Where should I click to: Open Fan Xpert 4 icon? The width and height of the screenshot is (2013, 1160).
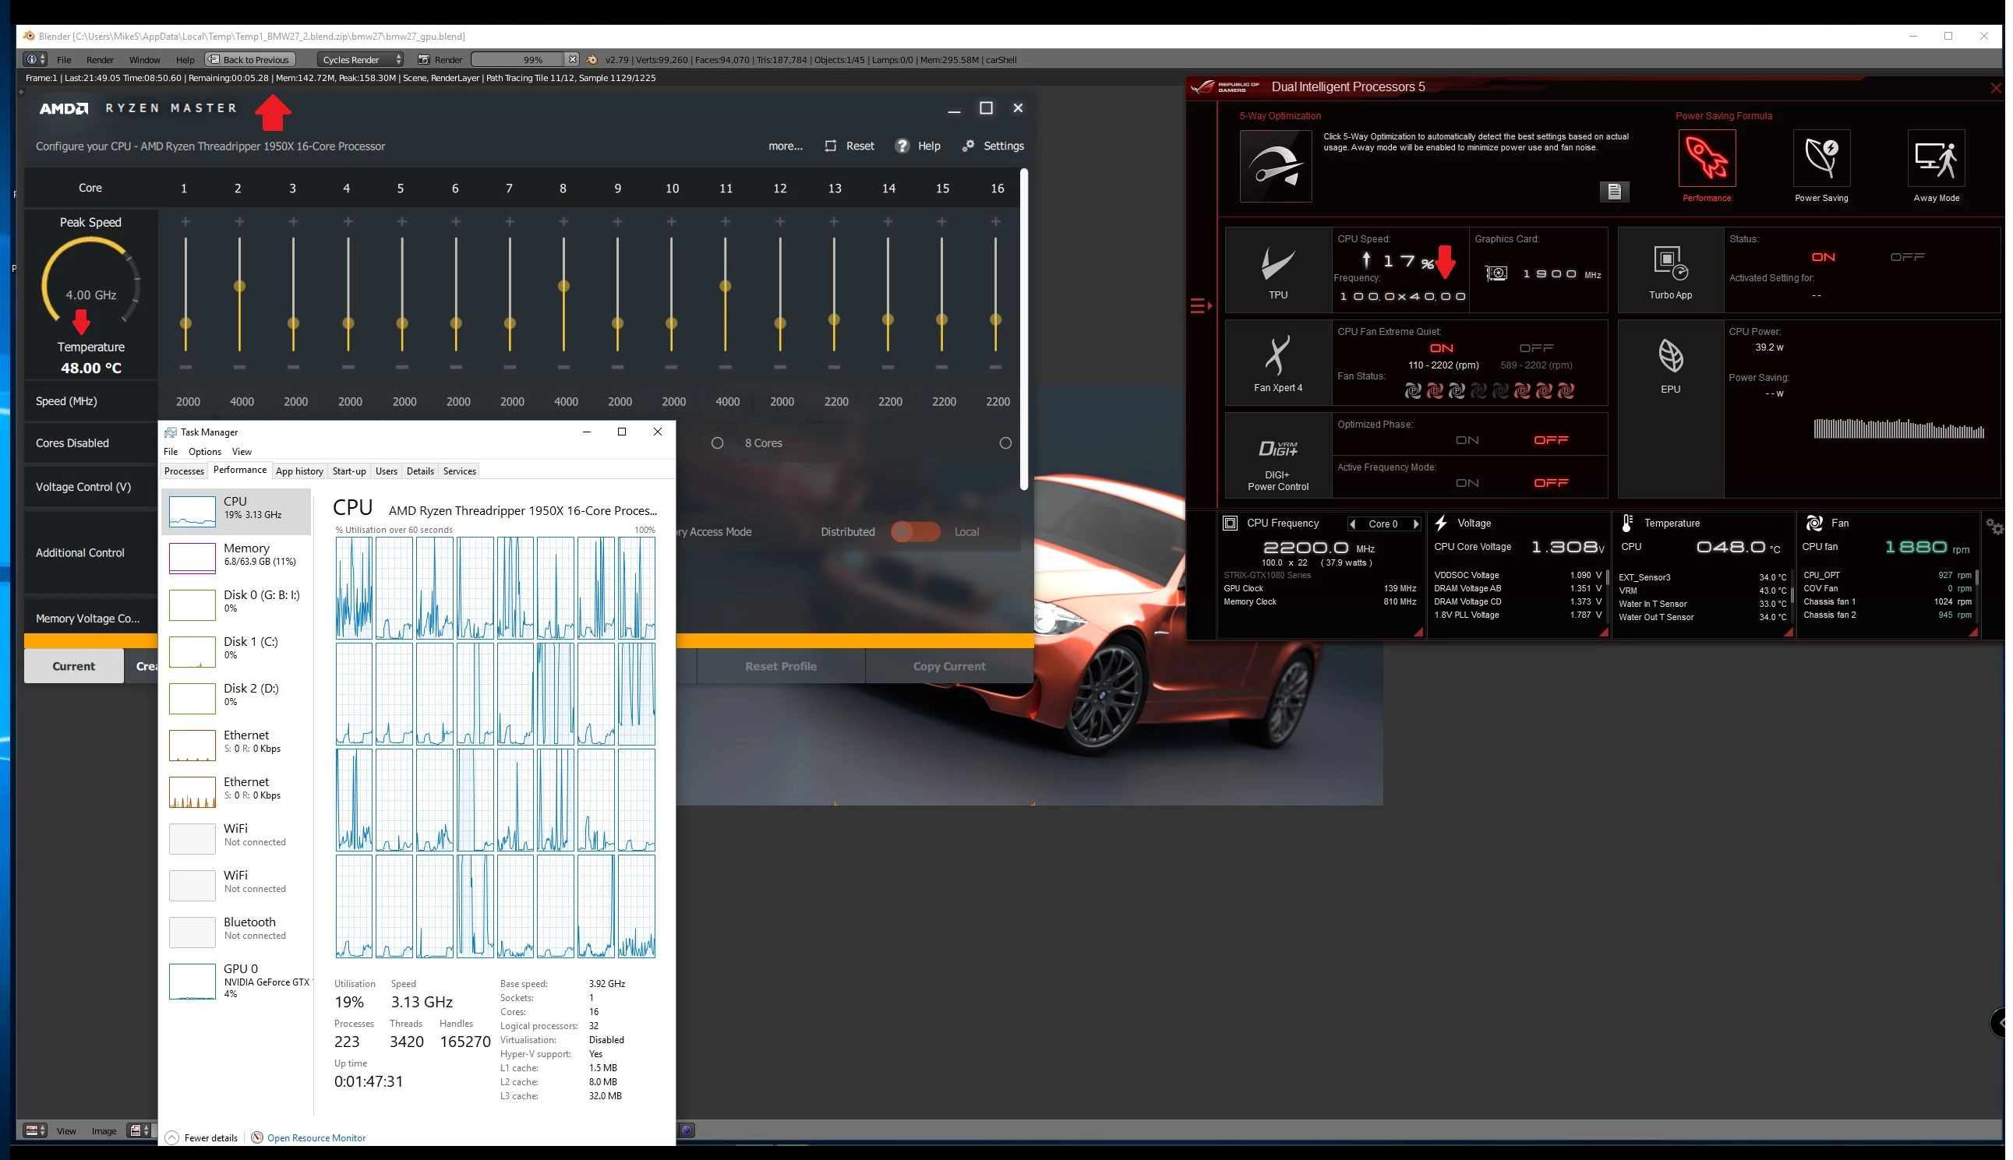click(1277, 355)
